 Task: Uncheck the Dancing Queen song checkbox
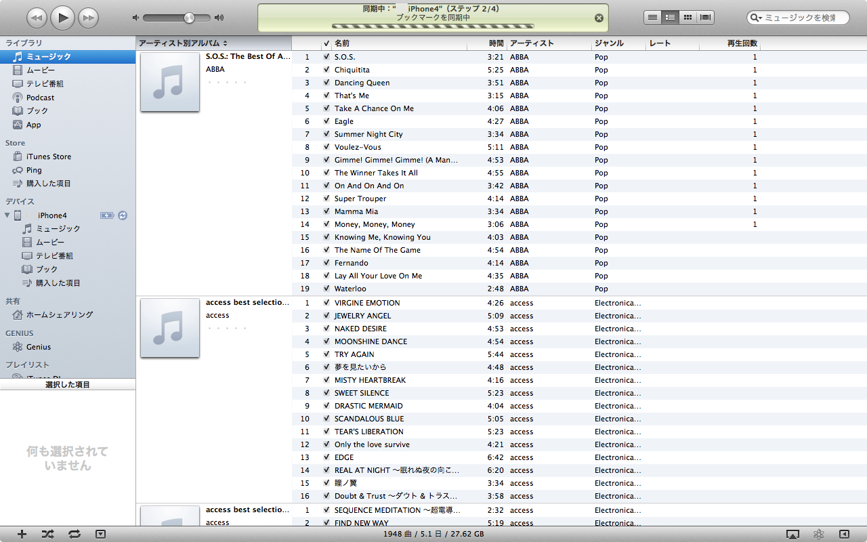point(326,83)
